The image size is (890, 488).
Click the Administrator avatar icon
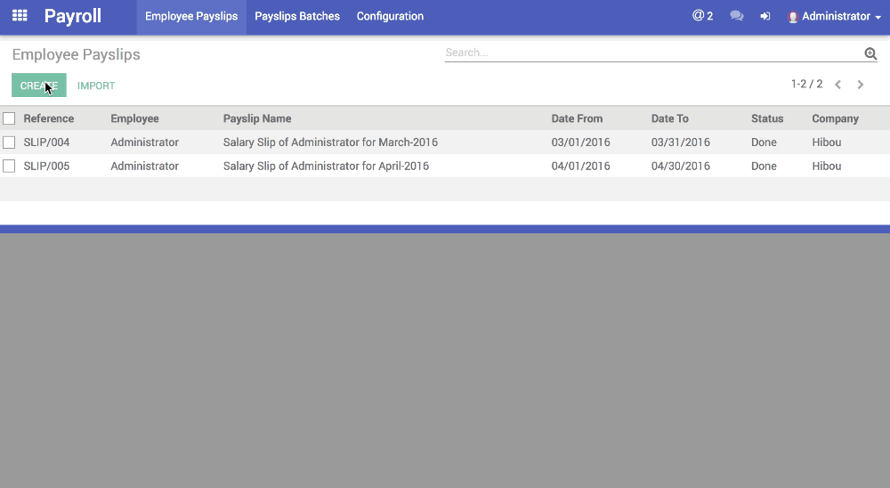pos(793,17)
